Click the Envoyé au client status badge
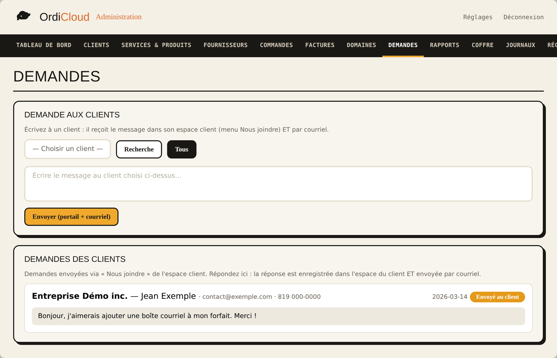This screenshot has width=557, height=358. [497, 297]
